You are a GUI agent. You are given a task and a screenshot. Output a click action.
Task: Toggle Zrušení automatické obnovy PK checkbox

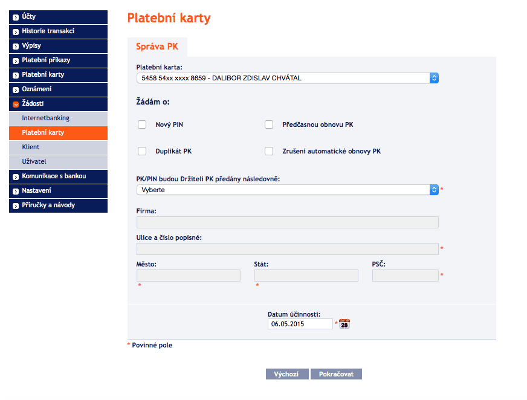[269, 151]
